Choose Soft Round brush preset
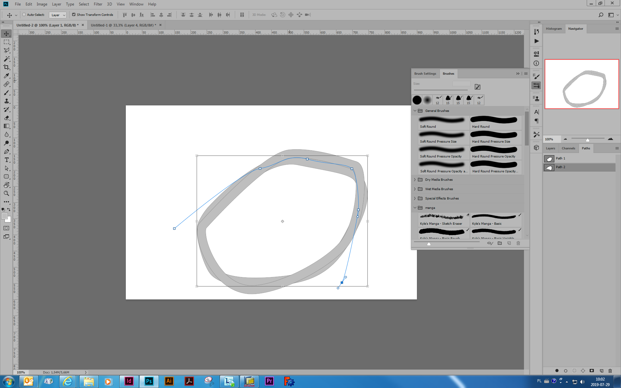Image resolution: width=621 pixels, height=388 pixels. tap(444, 123)
